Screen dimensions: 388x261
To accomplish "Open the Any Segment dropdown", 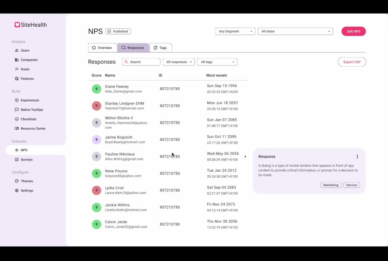I will [x=235, y=31].
